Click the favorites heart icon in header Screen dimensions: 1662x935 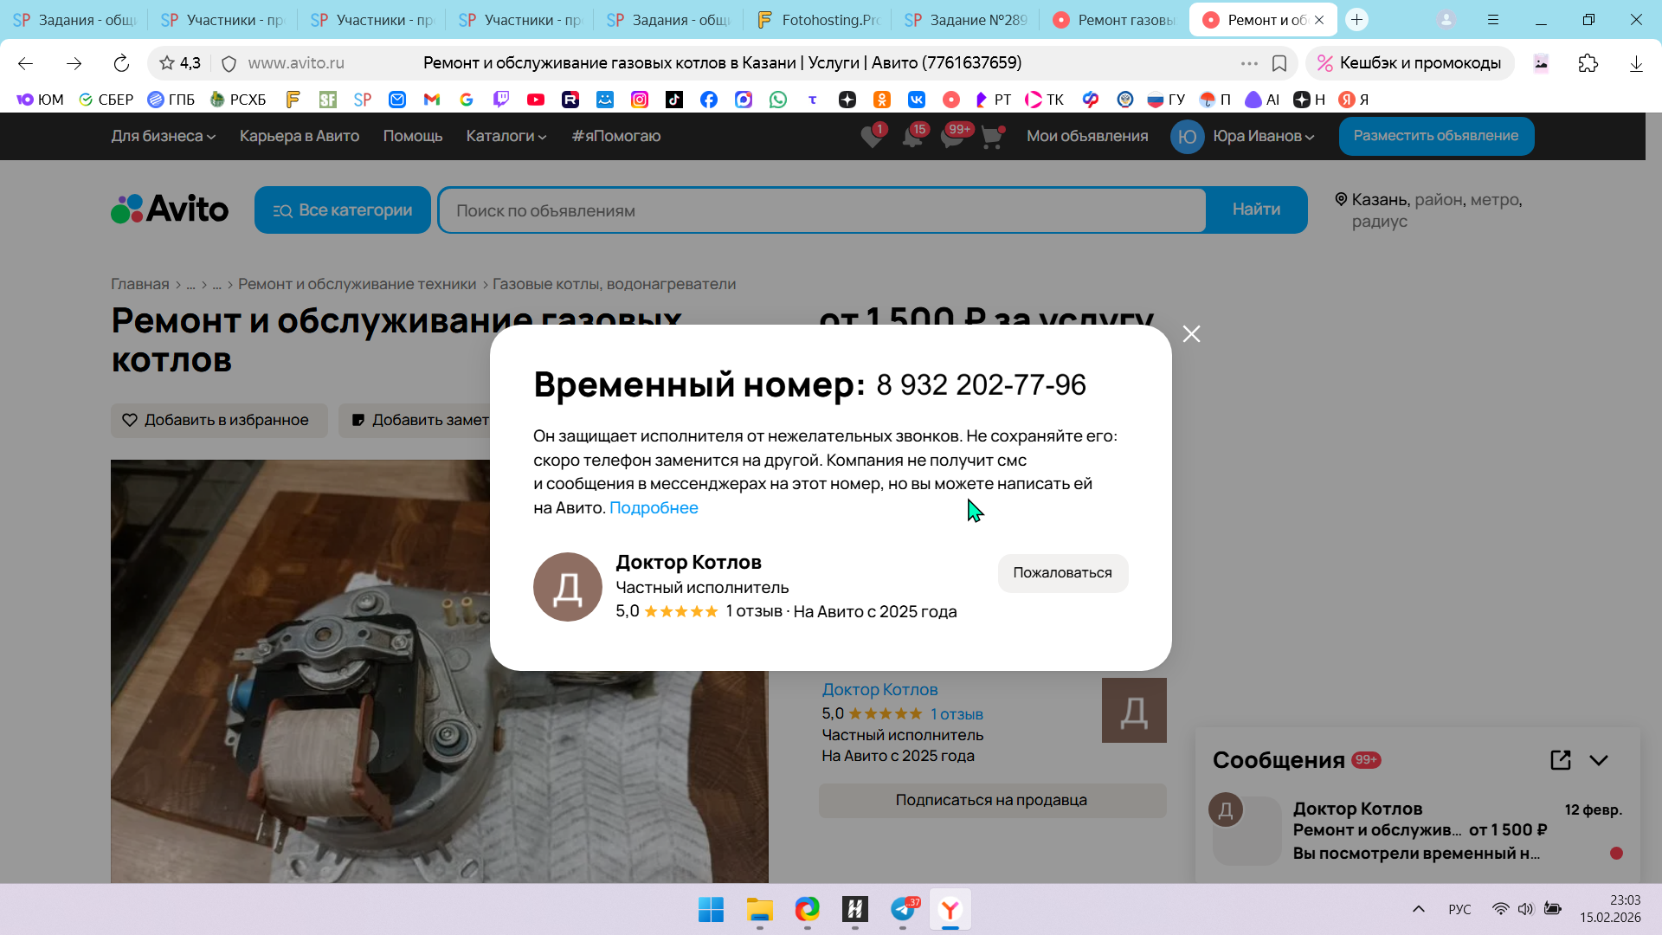[872, 137]
